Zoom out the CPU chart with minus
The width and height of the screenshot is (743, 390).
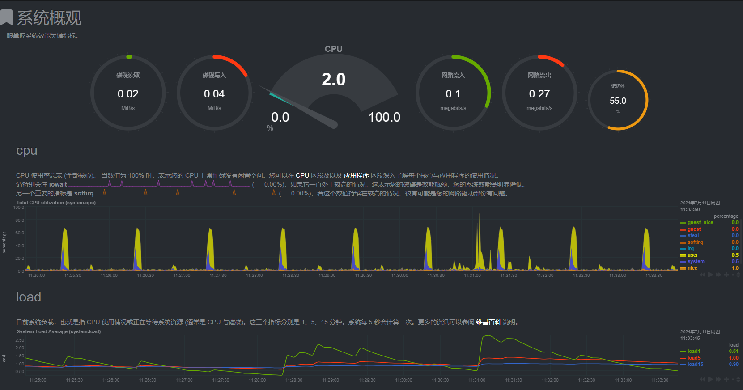tap(733, 275)
